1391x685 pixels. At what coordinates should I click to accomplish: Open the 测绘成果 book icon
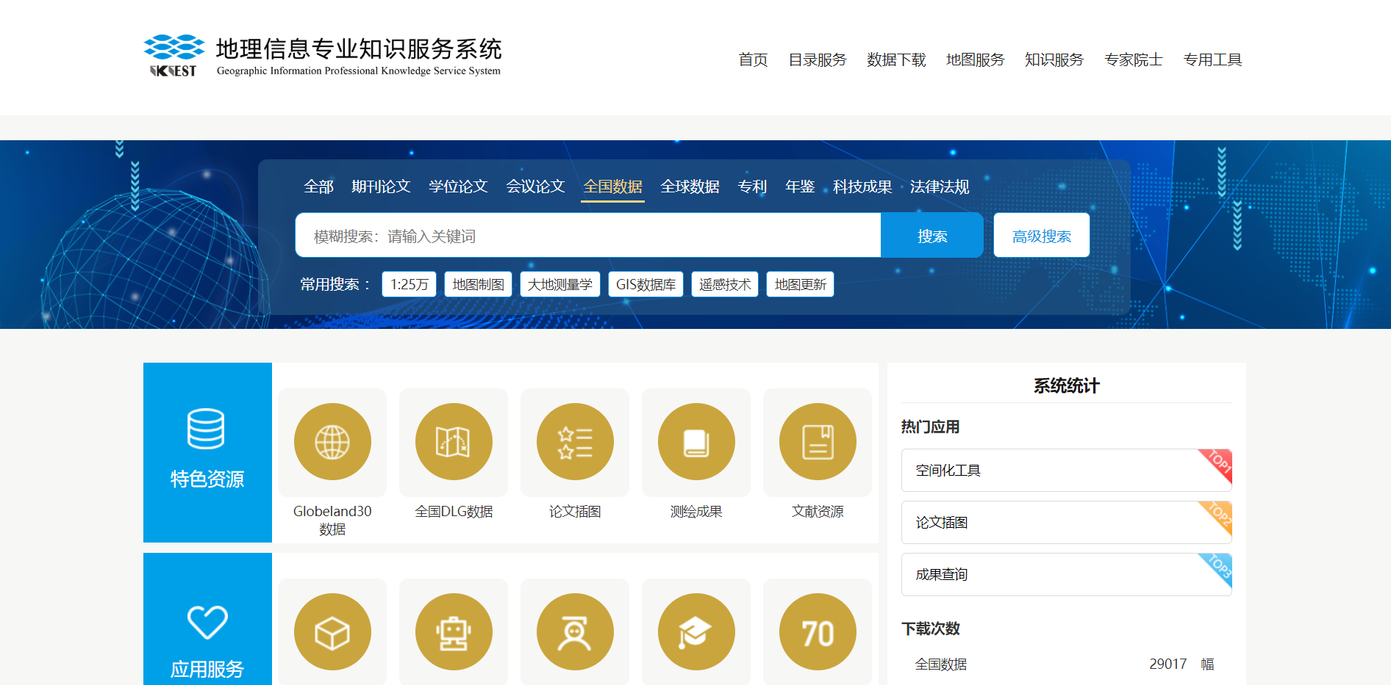(696, 442)
